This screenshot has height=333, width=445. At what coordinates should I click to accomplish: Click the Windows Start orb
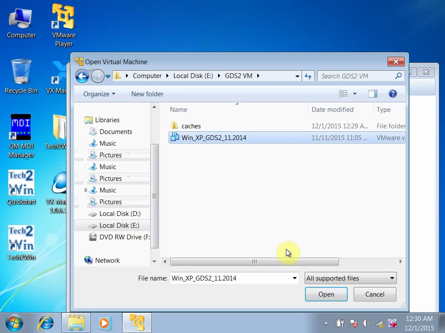(14, 323)
